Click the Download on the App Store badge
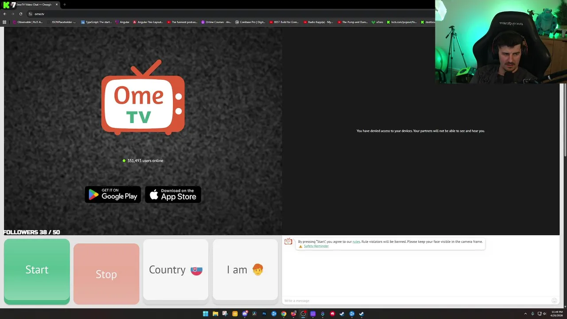 pos(173,195)
